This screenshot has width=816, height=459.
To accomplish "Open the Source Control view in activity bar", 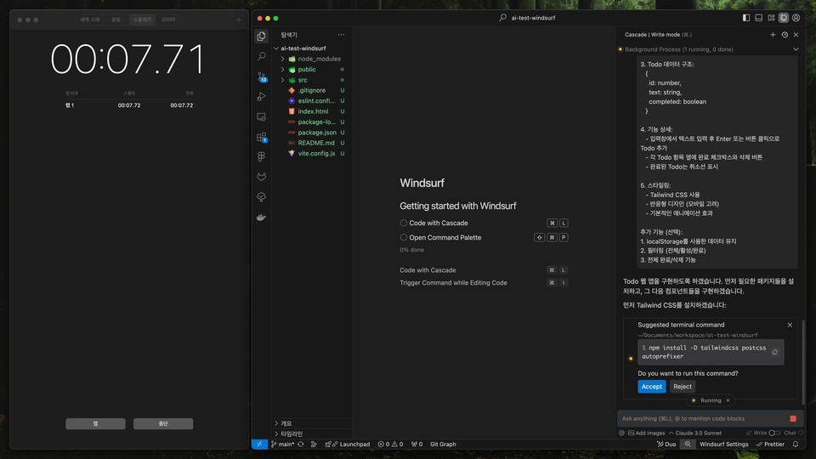I will coord(262,76).
